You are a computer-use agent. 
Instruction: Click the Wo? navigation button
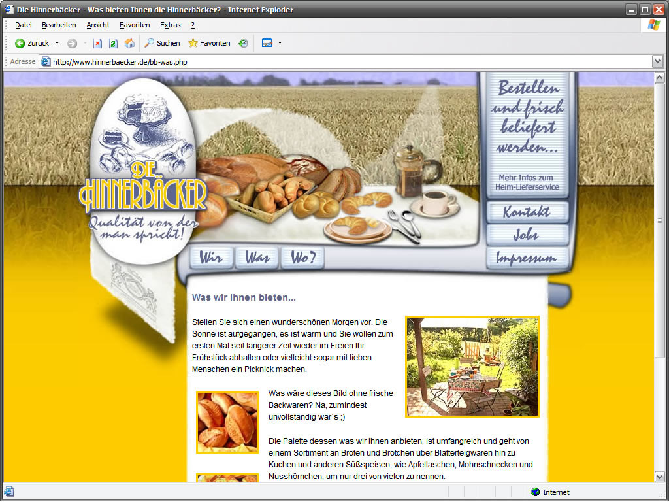tap(303, 258)
